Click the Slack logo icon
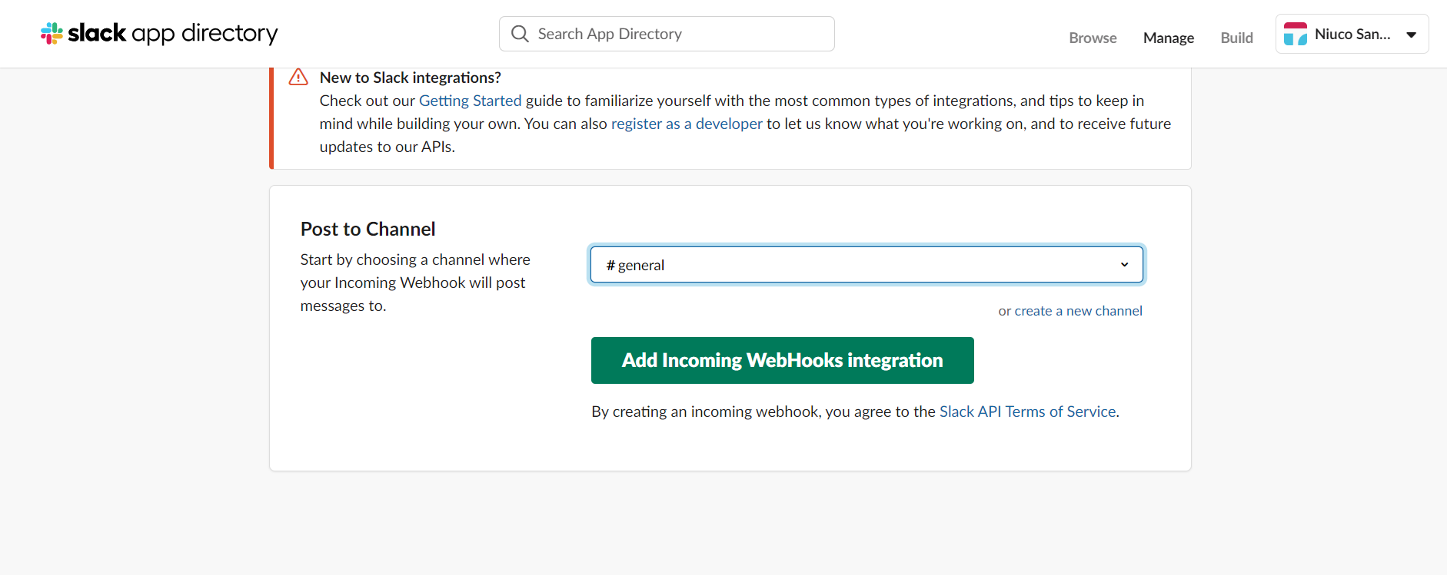1447x575 pixels. click(52, 33)
